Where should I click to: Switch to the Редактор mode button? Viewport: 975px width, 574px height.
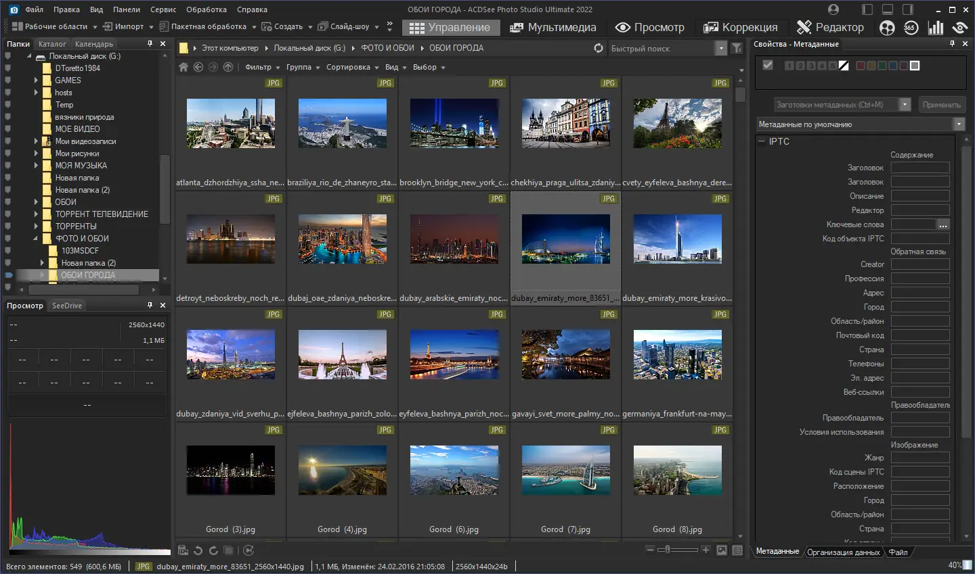[x=831, y=27]
